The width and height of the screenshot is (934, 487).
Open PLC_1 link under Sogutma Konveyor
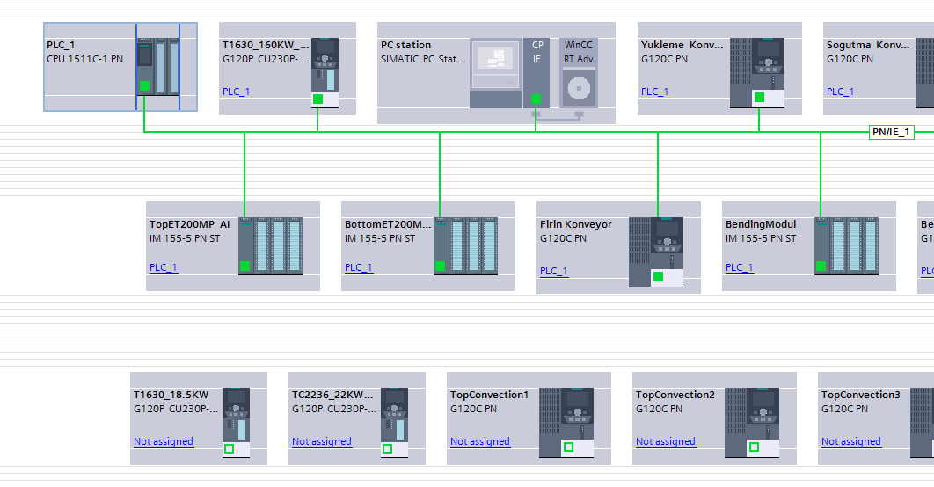tap(841, 91)
